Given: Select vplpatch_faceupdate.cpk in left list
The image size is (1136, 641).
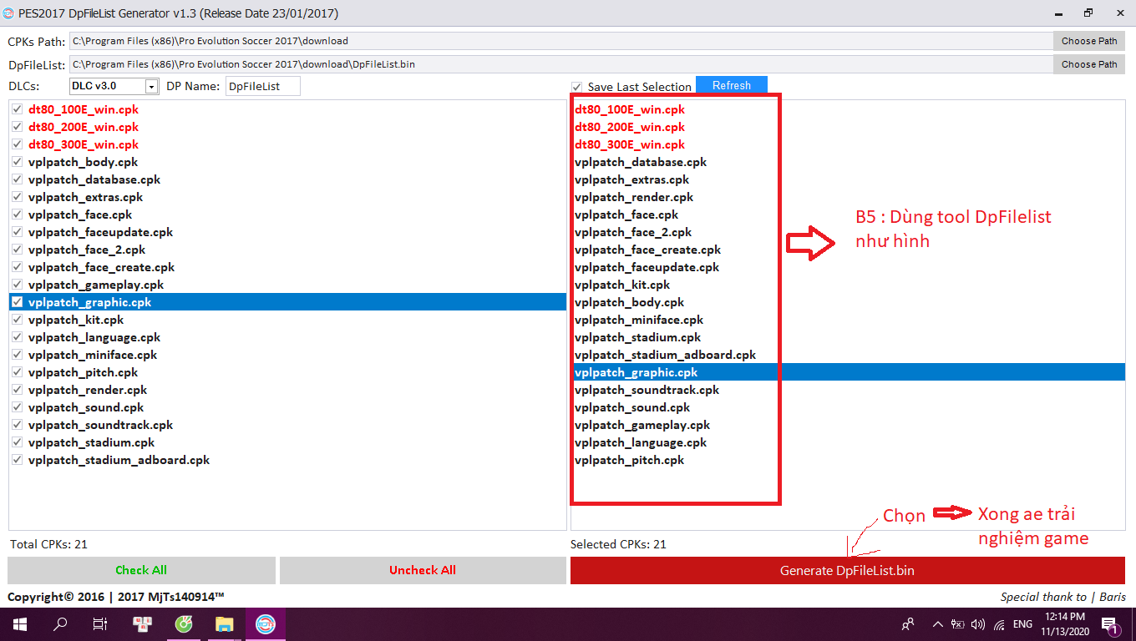Looking at the screenshot, I should coord(100,232).
